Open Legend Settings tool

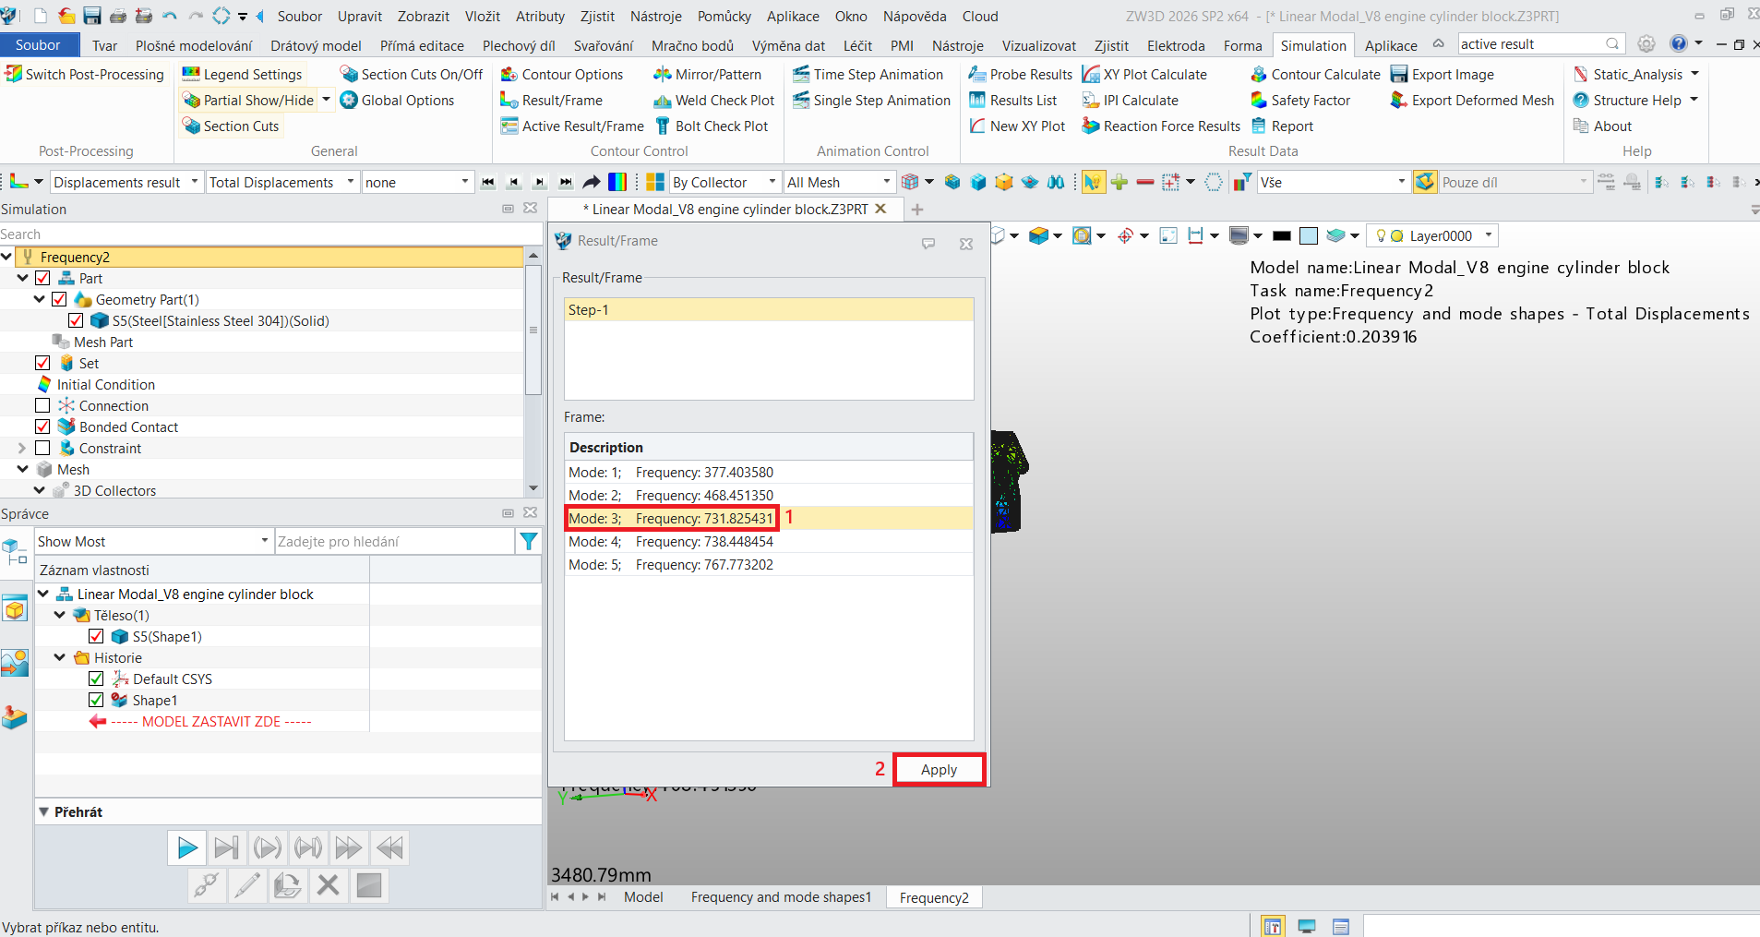(242, 75)
